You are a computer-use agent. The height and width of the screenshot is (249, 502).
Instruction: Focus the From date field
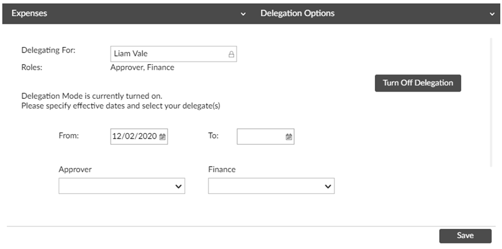139,137
